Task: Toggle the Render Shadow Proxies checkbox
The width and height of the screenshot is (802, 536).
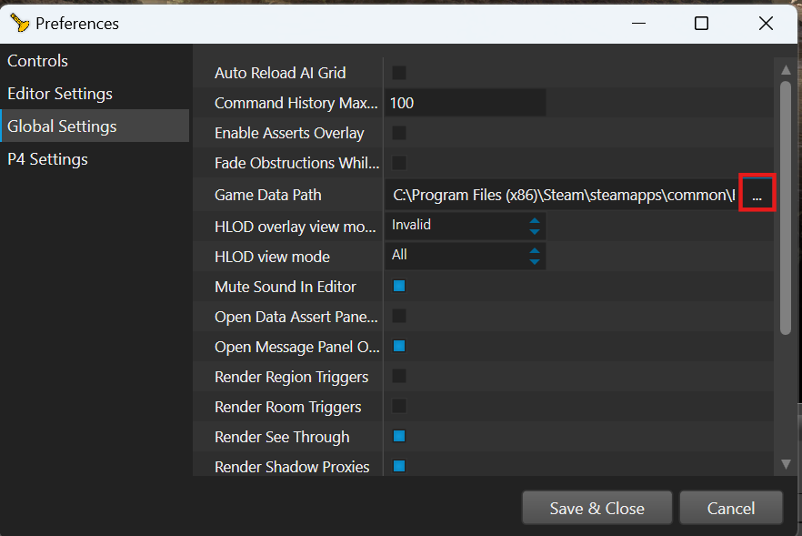Action: pos(399,467)
